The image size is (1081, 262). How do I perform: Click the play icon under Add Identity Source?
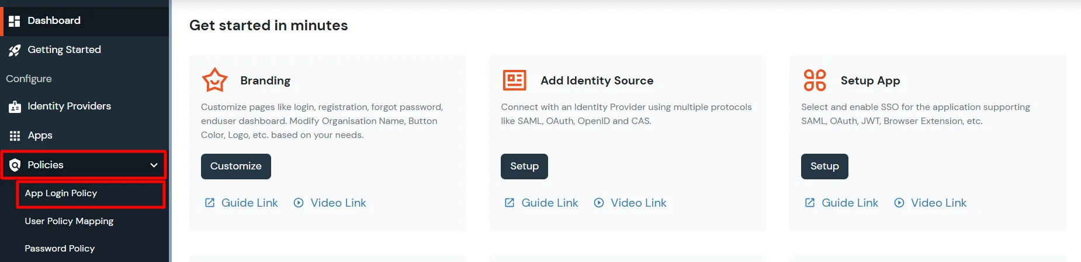pos(599,203)
